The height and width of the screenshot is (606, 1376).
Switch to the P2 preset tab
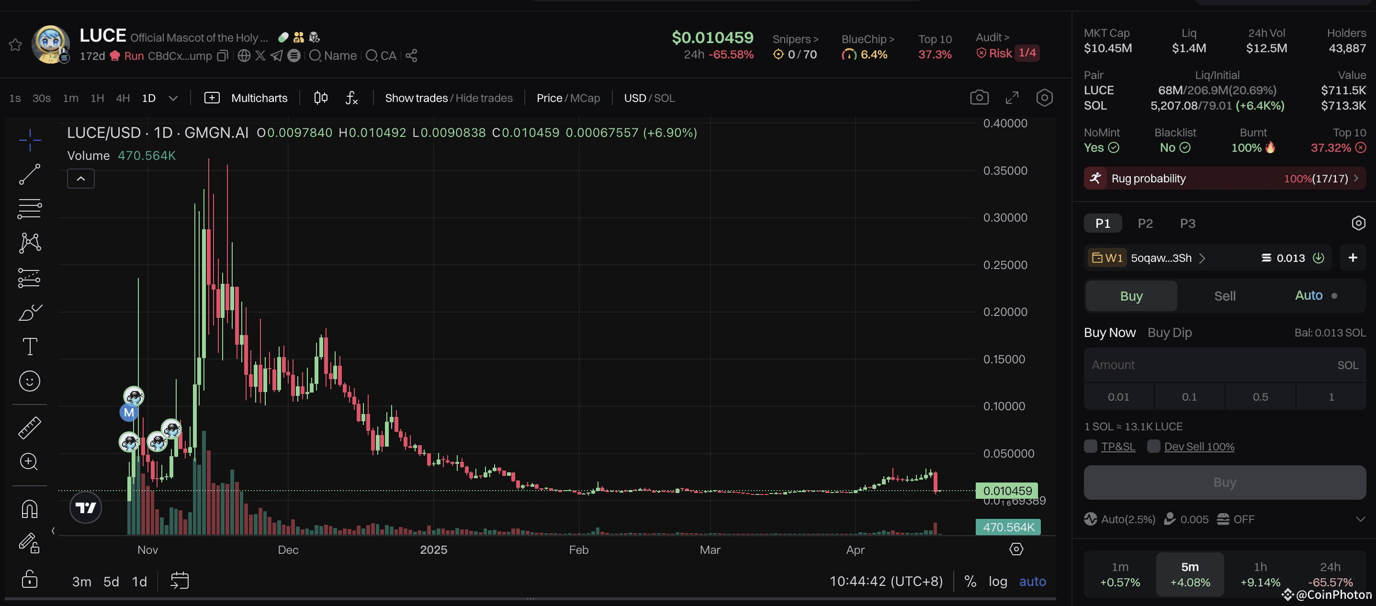(1145, 223)
